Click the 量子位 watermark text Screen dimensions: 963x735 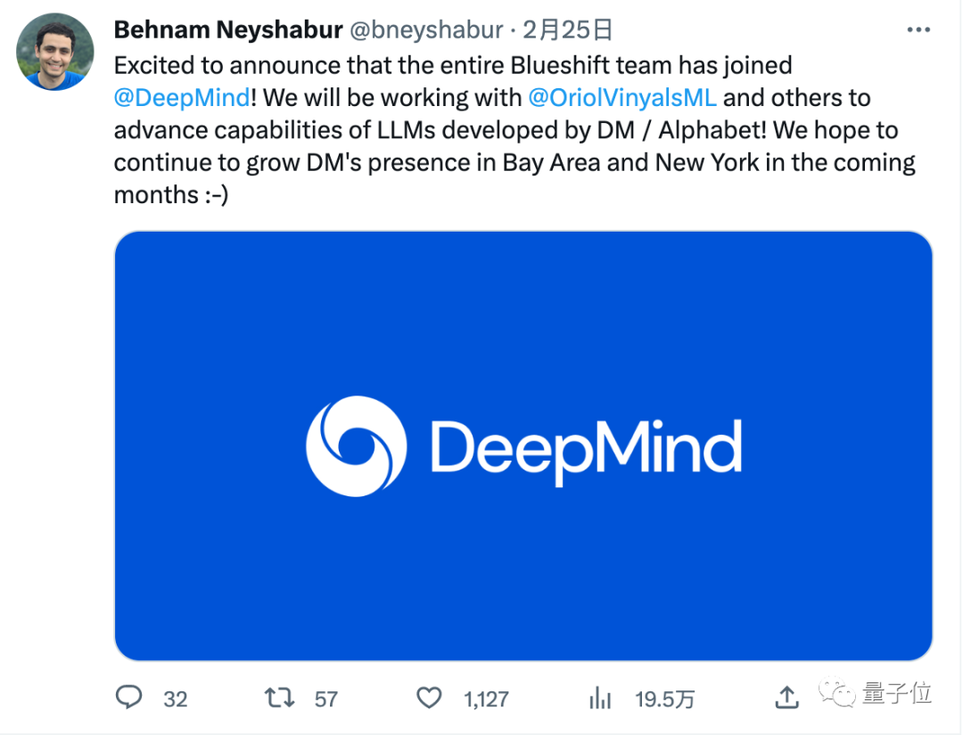click(896, 694)
